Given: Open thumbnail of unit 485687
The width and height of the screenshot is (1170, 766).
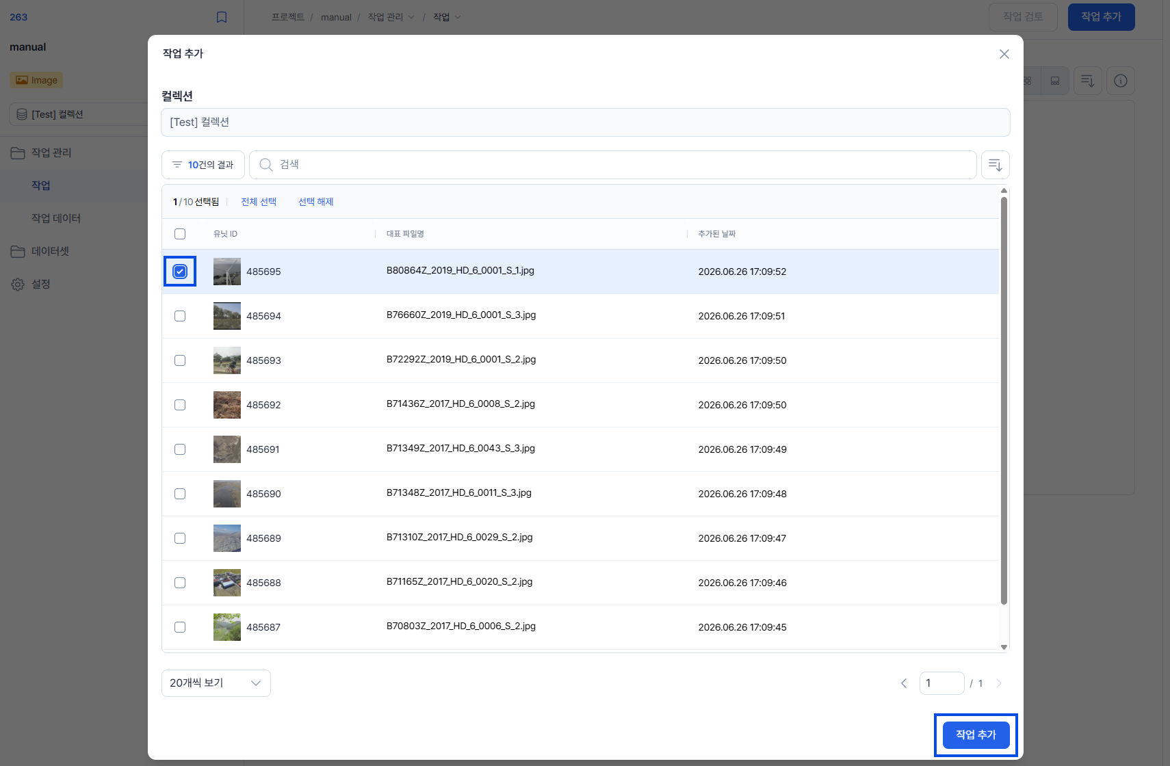Looking at the screenshot, I should (x=227, y=627).
